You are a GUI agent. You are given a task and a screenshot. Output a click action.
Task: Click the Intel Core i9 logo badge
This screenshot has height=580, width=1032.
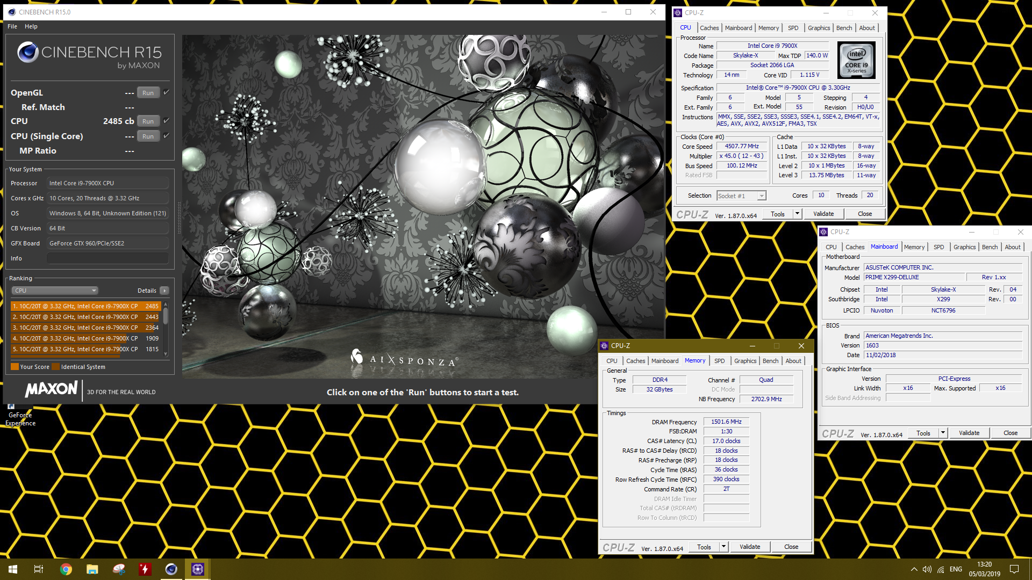[856, 61]
